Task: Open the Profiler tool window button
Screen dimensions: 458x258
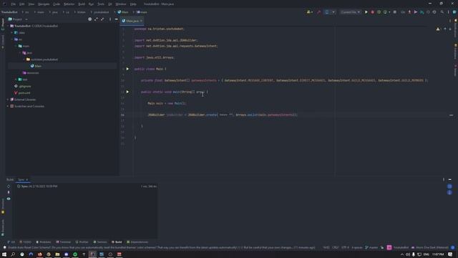Action: pyautogui.click(x=82, y=242)
